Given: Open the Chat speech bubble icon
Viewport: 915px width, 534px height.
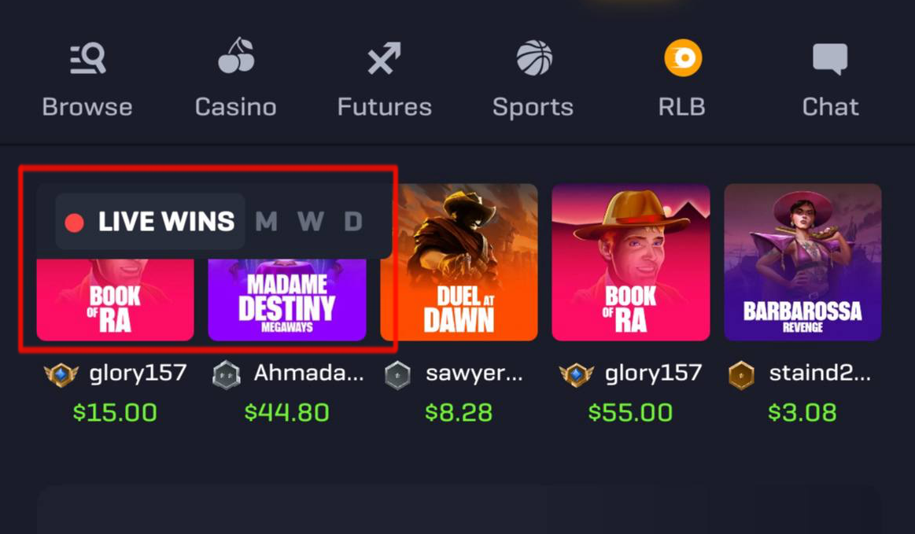Looking at the screenshot, I should (x=830, y=59).
